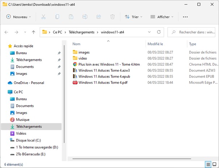Open the three-dots more options menu
219x168 pixels.
[185, 17]
